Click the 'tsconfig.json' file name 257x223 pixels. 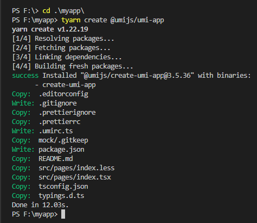63,187
